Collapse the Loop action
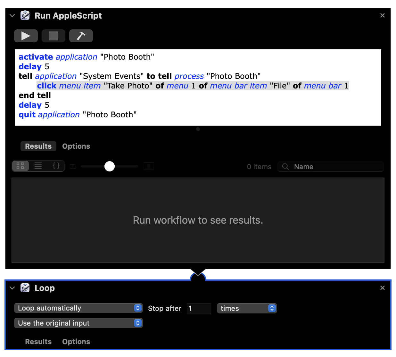 point(12,288)
